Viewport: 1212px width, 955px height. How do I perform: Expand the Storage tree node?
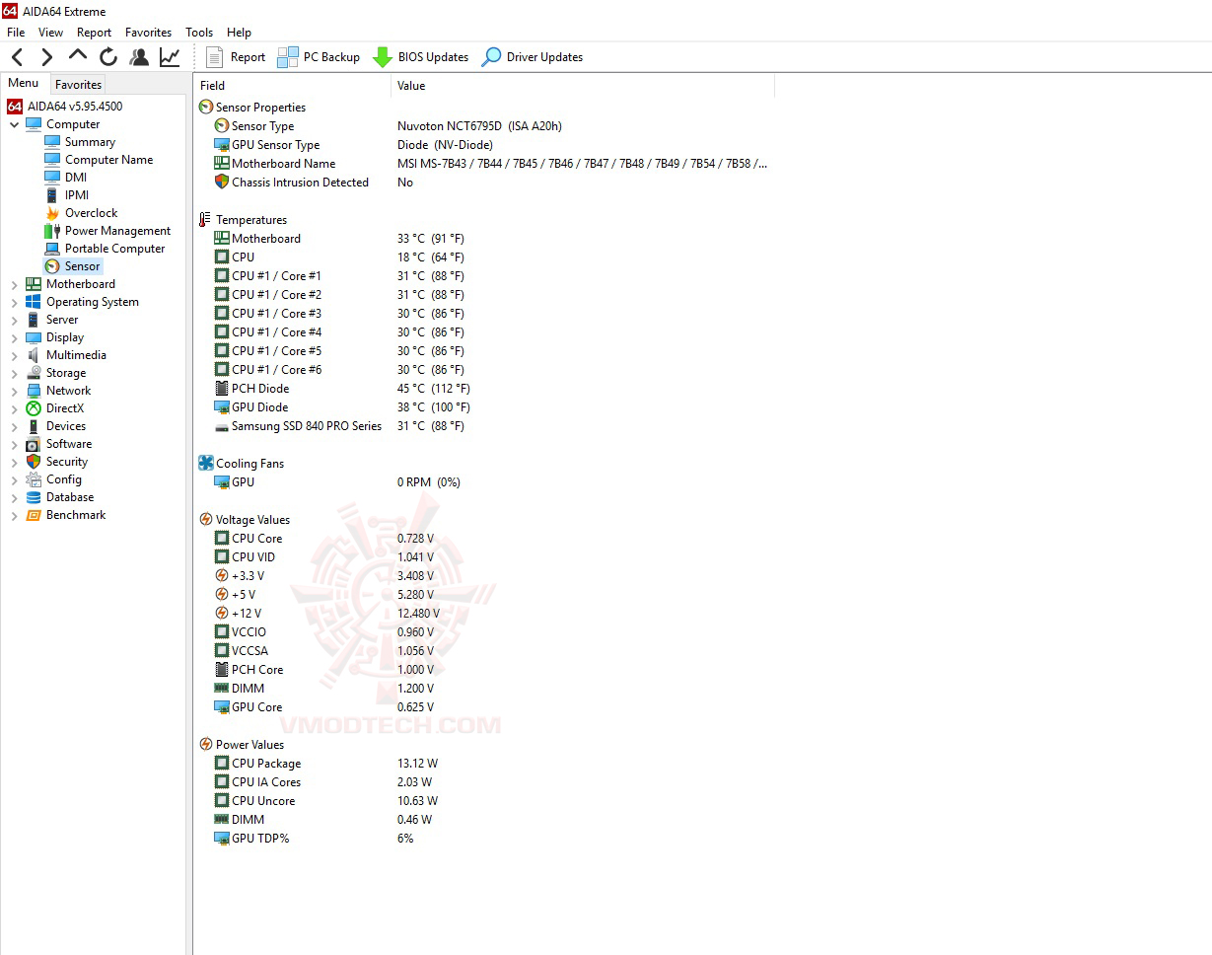click(x=14, y=373)
